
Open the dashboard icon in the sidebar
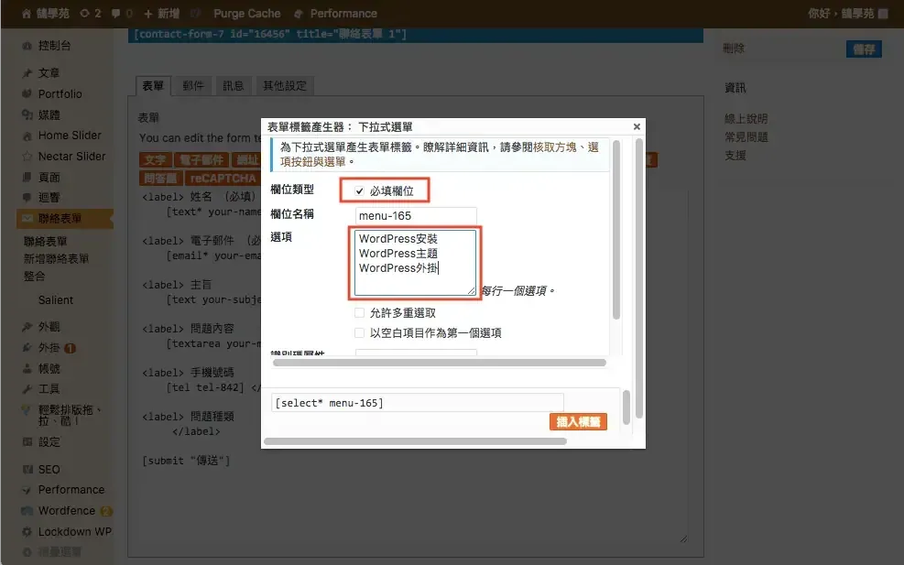[x=27, y=46]
